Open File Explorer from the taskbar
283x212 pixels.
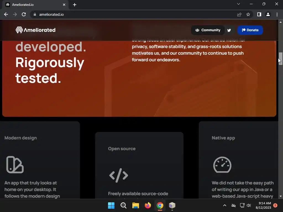[x=135, y=205]
